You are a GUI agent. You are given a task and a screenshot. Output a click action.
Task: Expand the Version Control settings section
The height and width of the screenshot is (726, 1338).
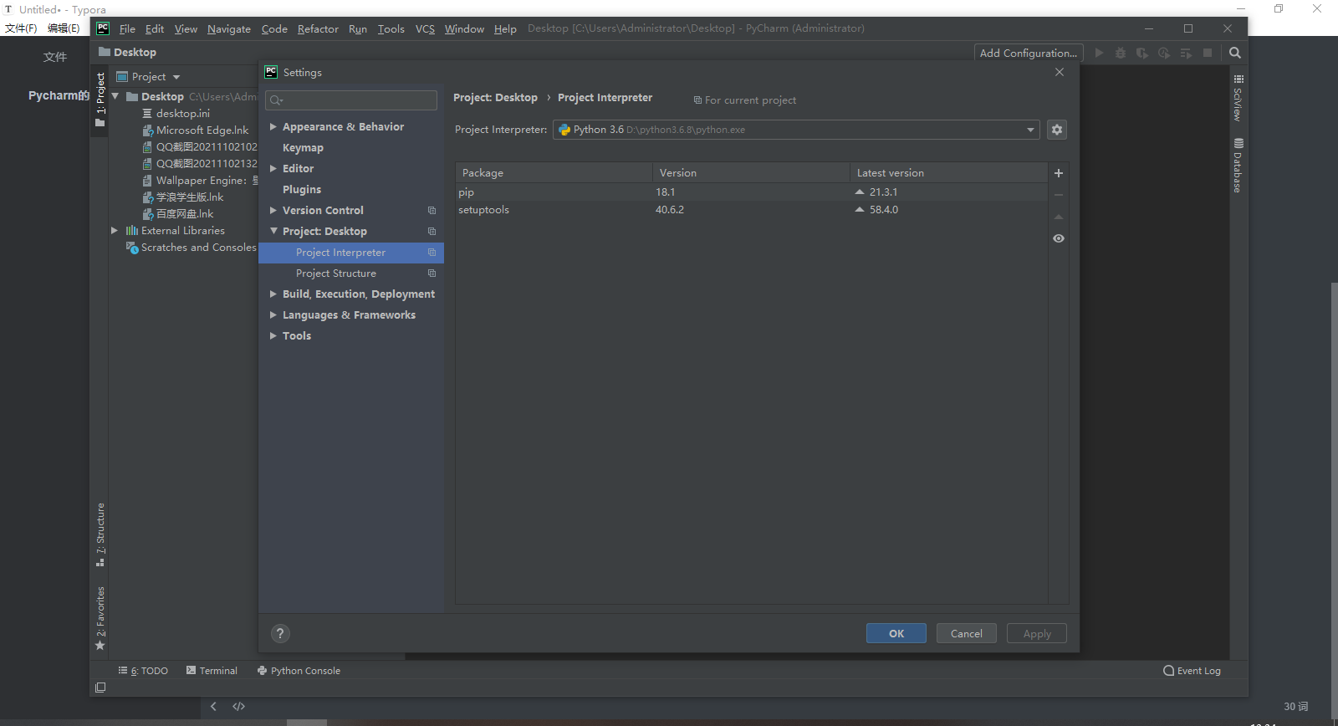pos(273,211)
